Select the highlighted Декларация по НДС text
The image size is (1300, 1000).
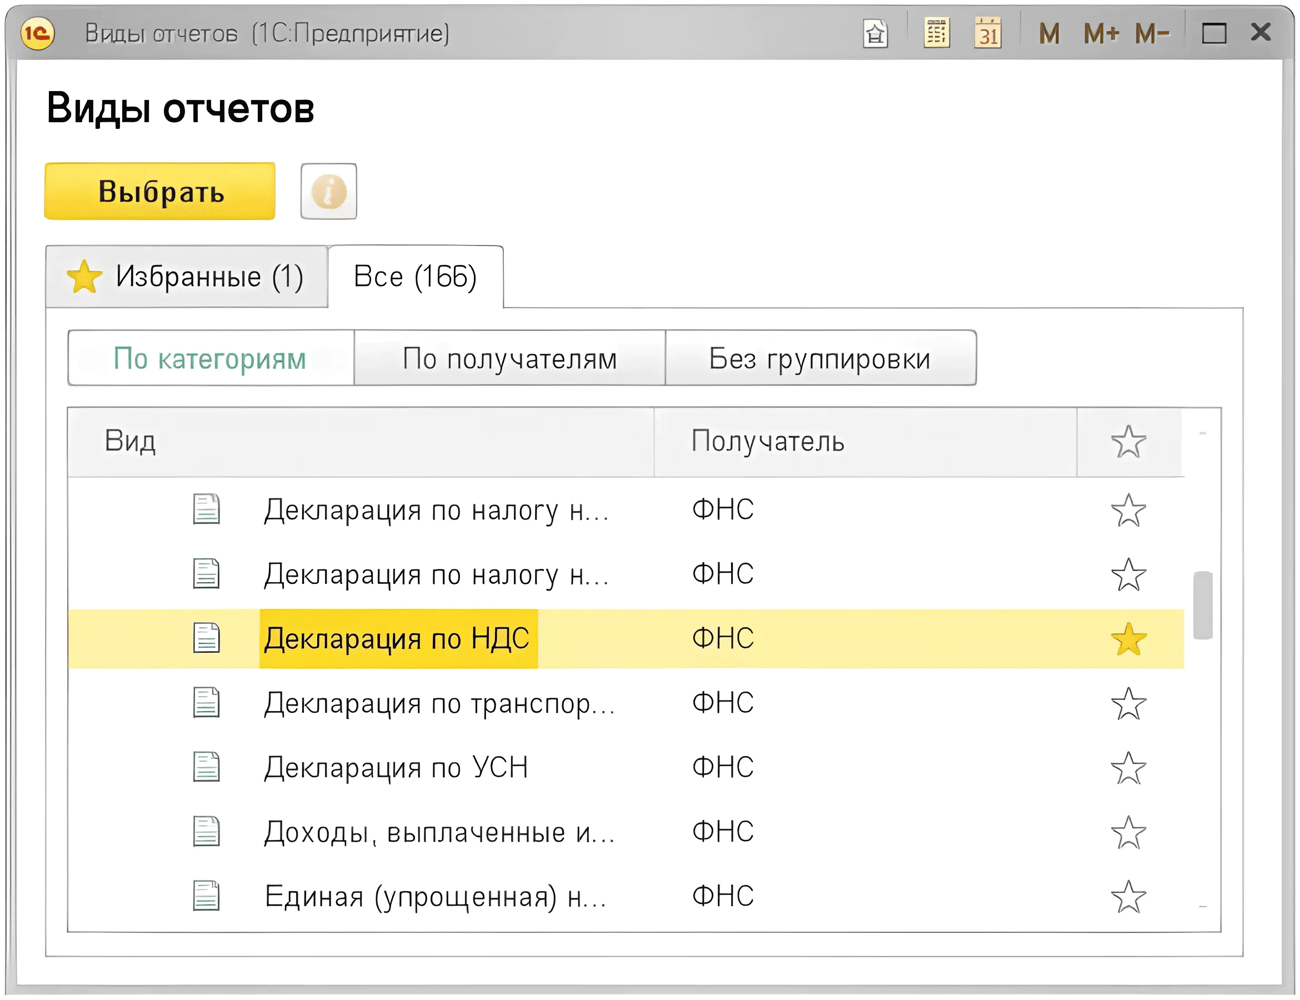click(397, 639)
